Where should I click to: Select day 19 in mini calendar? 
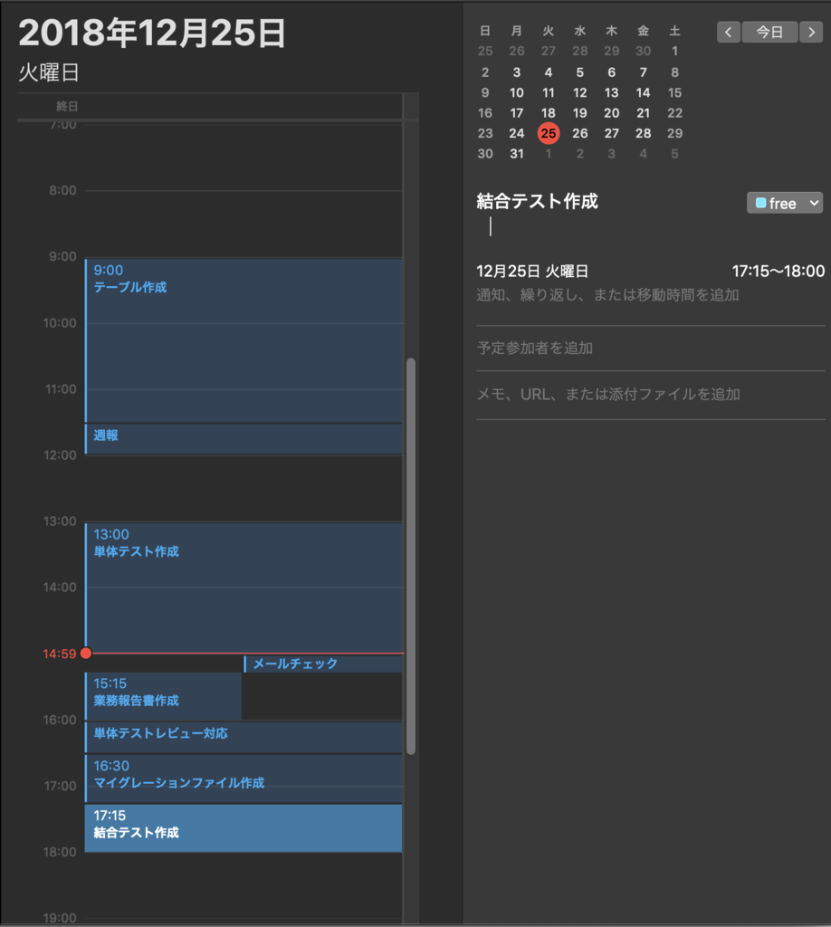pos(580,113)
